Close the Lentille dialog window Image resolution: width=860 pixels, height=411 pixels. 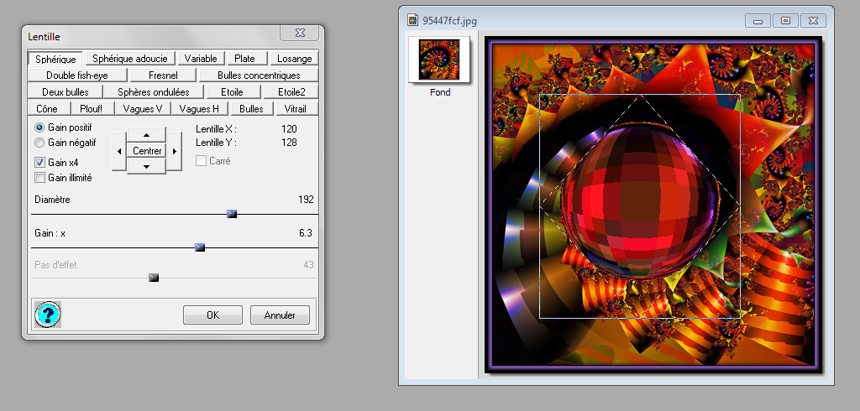pos(300,34)
